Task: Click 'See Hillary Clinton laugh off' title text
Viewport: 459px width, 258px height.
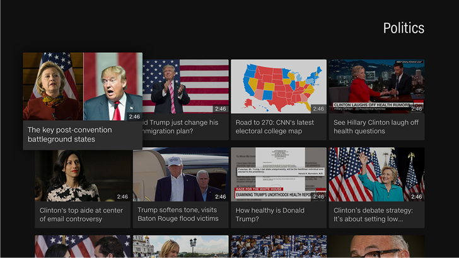Action: point(376,123)
